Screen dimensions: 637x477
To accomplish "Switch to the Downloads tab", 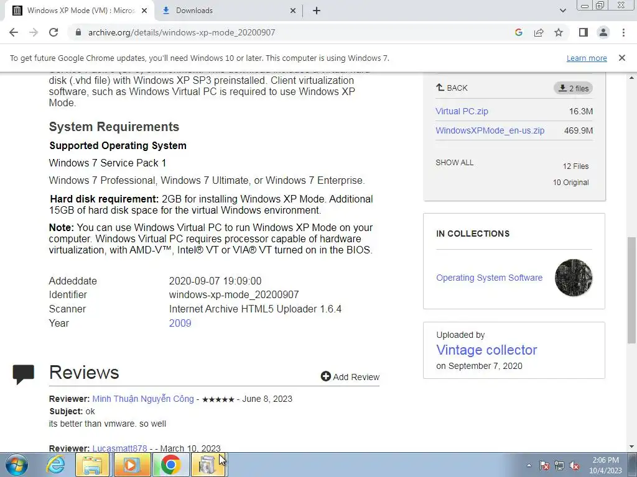I will 229,11.
